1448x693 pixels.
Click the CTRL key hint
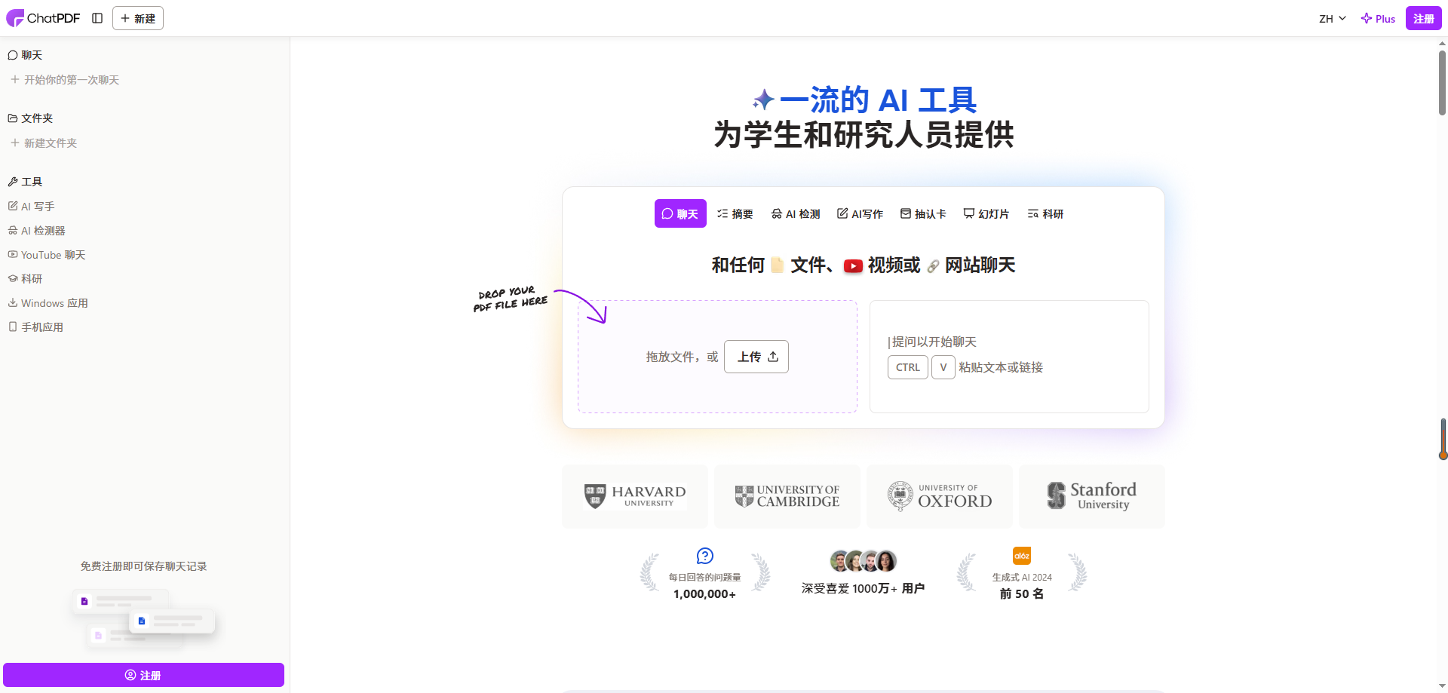tap(908, 367)
